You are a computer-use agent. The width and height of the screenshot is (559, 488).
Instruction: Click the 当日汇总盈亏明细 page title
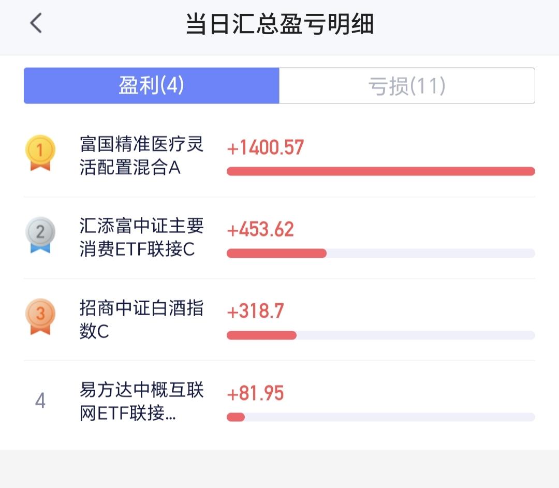pos(279,24)
